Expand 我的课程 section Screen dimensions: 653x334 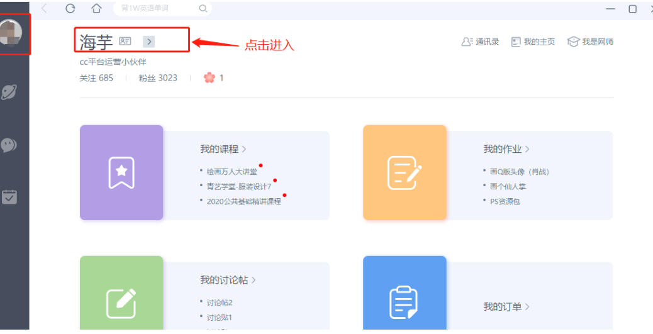click(223, 149)
